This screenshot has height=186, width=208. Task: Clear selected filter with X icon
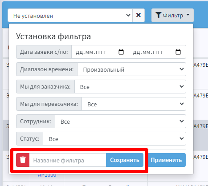139,15
